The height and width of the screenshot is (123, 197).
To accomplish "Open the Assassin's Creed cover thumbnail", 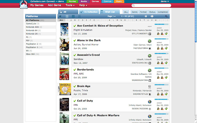I will (x=64, y=59).
